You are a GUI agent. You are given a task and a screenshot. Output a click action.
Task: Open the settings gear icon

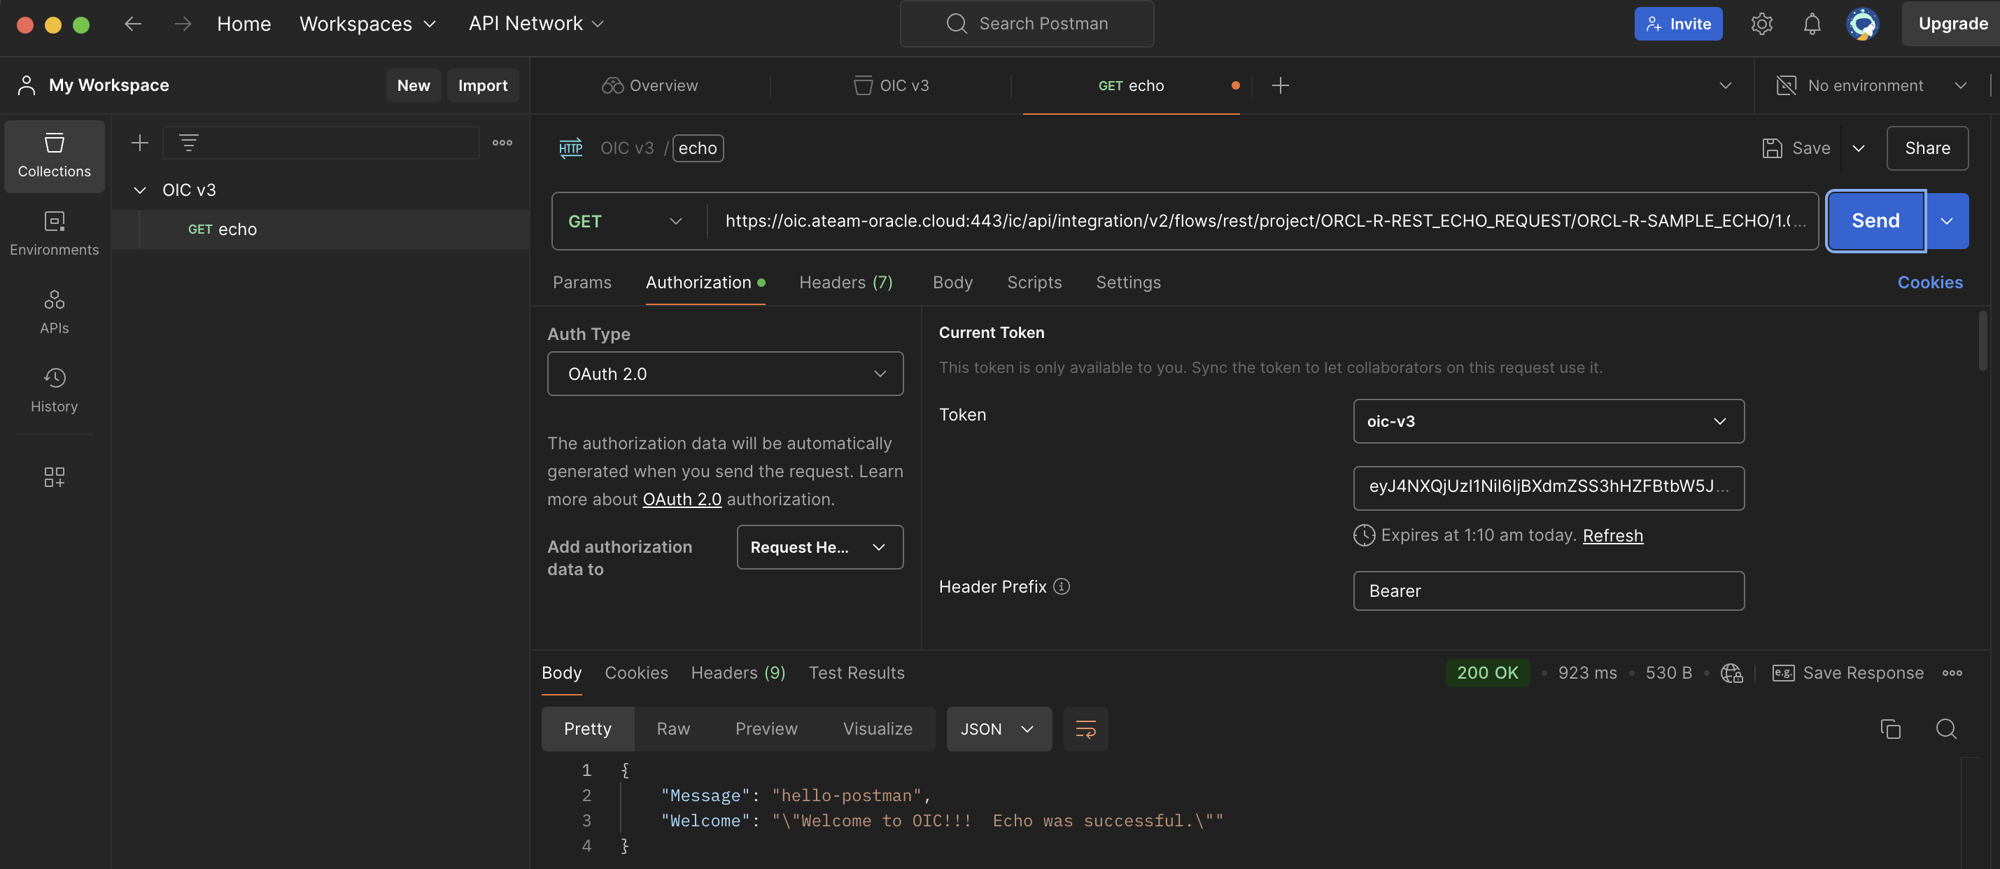(x=1761, y=24)
